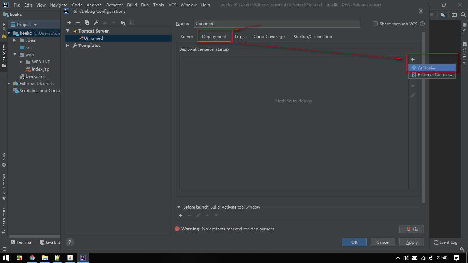The image size is (468, 263).
Task: Remove the selected run configuration
Action: pos(78,23)
